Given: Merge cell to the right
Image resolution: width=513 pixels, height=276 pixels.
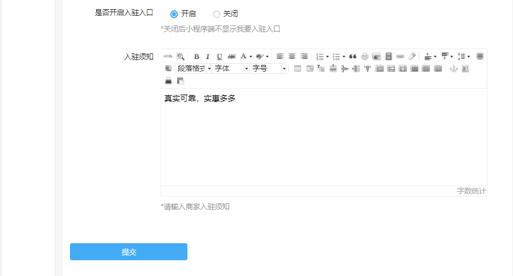Looking at the screenshot, I should pos(391,69).
